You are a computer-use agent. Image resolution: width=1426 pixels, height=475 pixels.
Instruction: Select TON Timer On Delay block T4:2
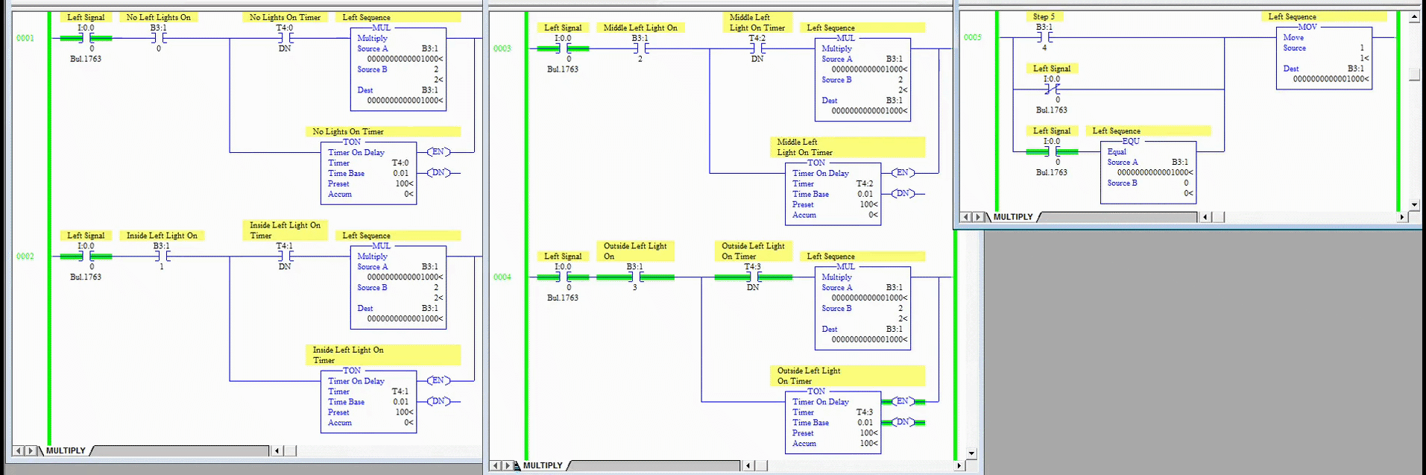tap(833, 194)
